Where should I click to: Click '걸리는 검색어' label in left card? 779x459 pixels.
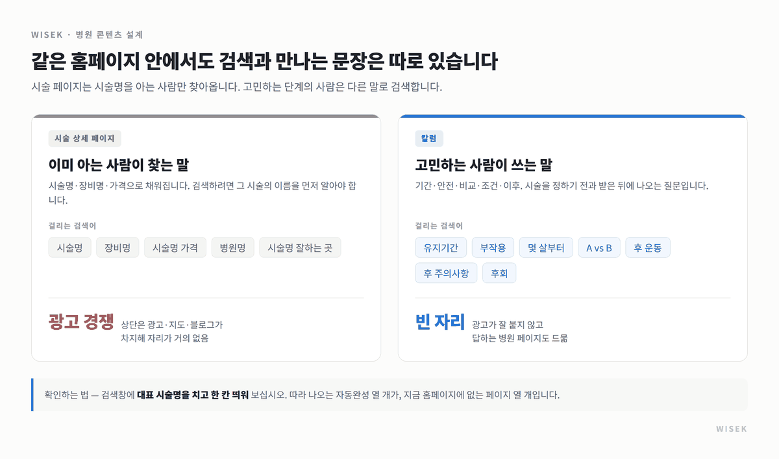[x=72, y=226]
